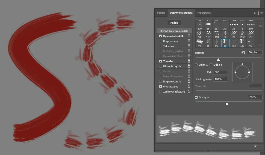Open the Pędzle tab

161,12
